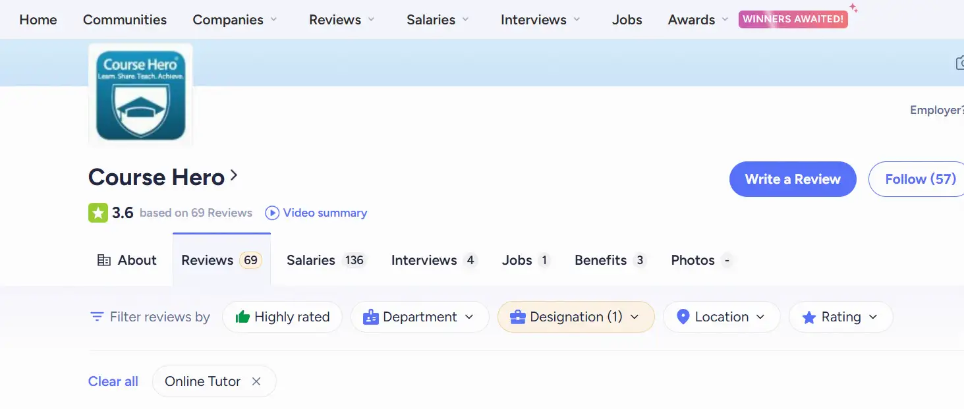Image resolution: width=964 pixels, height=409 pixels.
Task: Click the 3.6 rating value
Action: pyautogui.click(x=123, y=213)
